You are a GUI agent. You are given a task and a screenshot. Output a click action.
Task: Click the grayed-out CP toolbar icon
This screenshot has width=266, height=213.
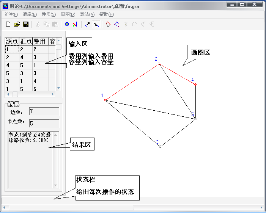(134, 24)
